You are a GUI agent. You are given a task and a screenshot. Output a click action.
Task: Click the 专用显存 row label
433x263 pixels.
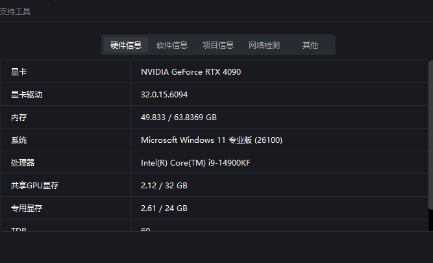pos(27,208)
